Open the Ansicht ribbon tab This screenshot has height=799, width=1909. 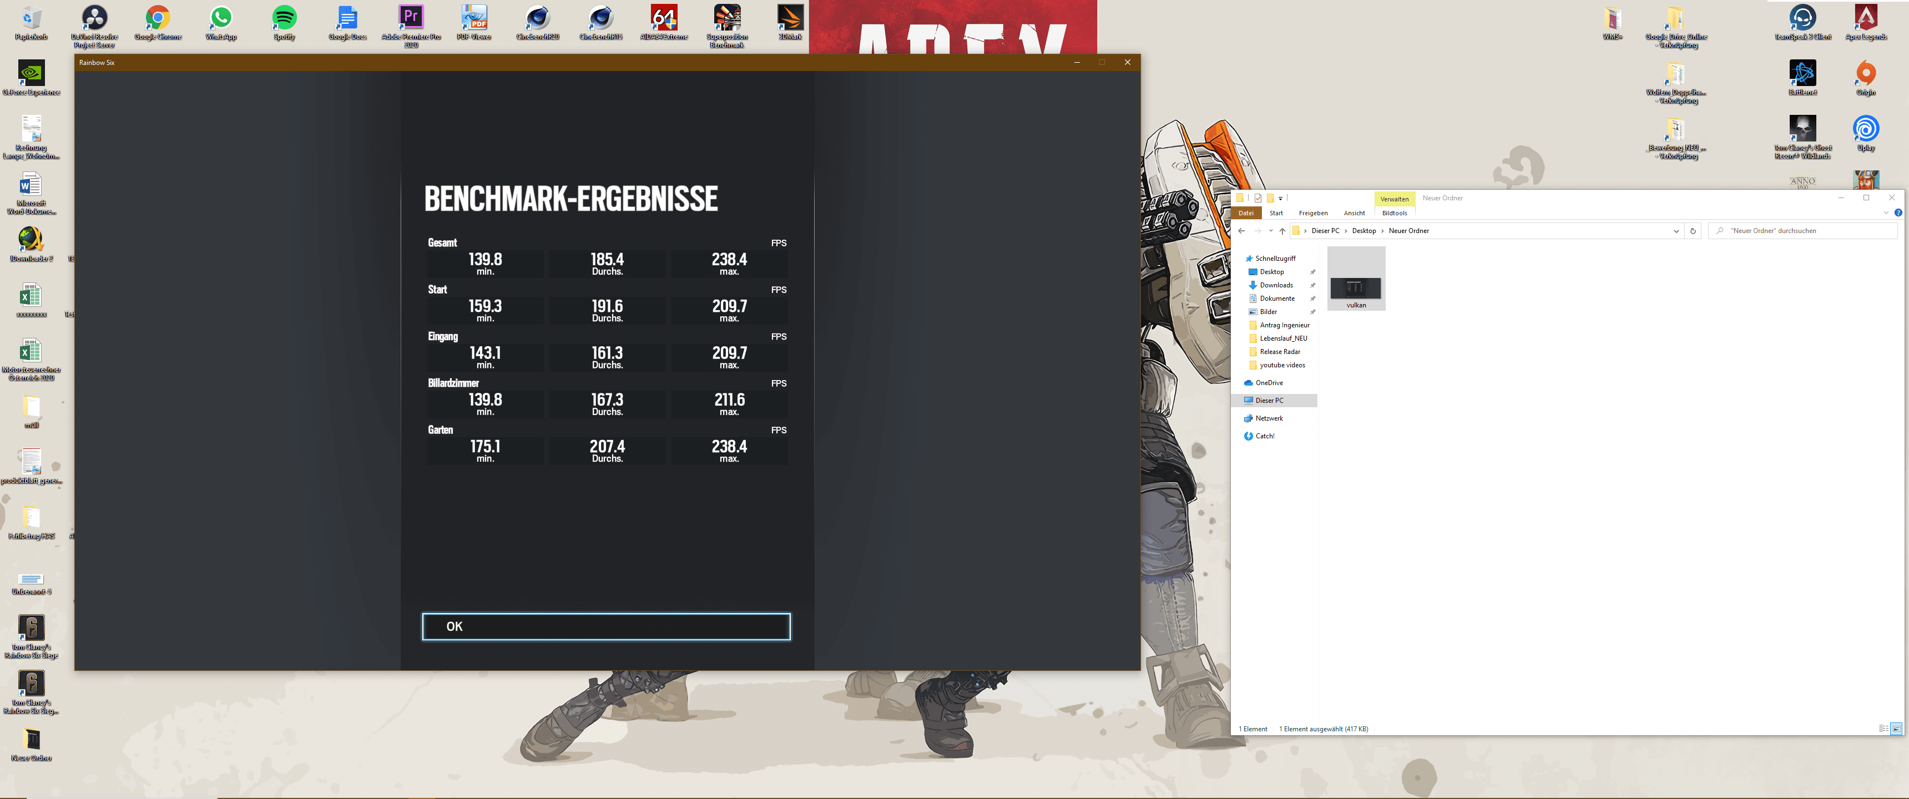(x=1354, y=214)
